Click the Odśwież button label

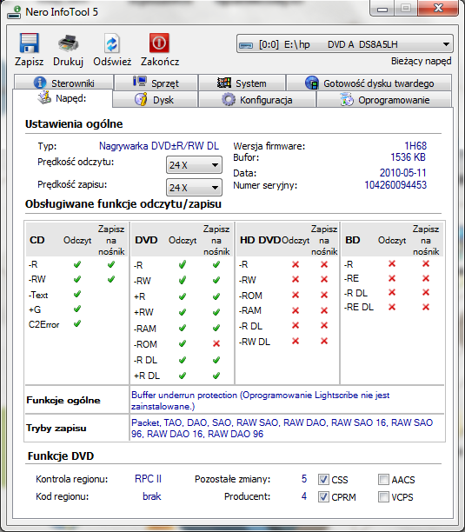tap(112, 62)
